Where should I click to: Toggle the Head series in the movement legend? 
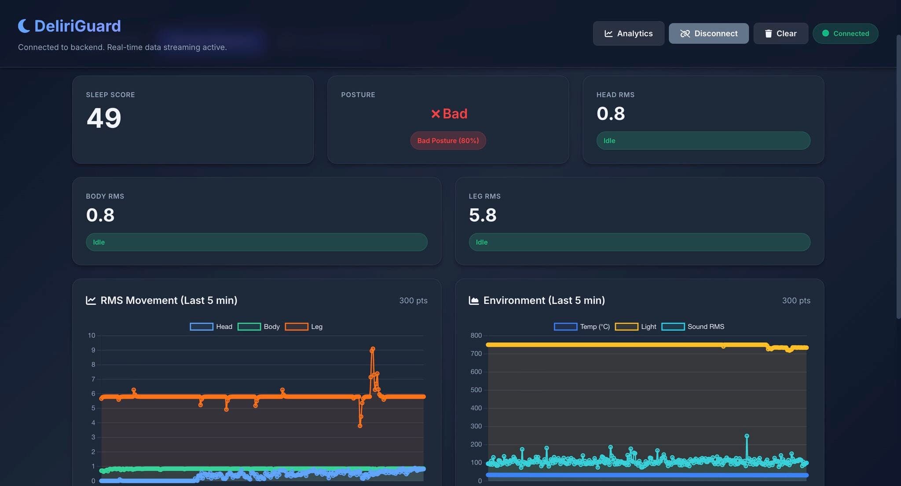(x=214, y=326)
